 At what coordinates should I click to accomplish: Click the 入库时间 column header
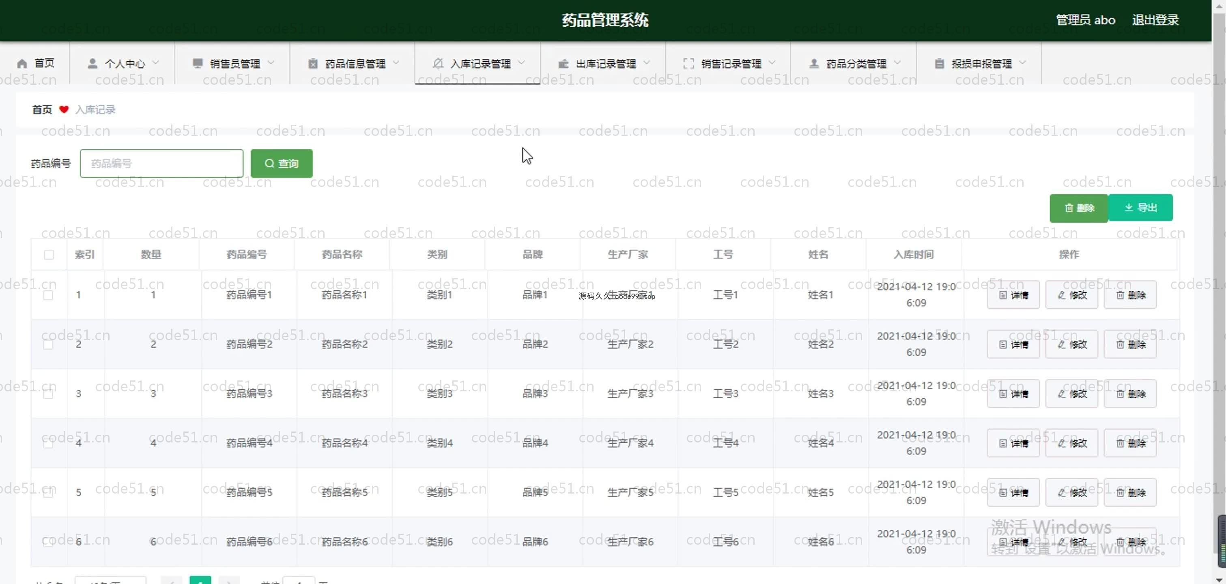coord(914,255)
